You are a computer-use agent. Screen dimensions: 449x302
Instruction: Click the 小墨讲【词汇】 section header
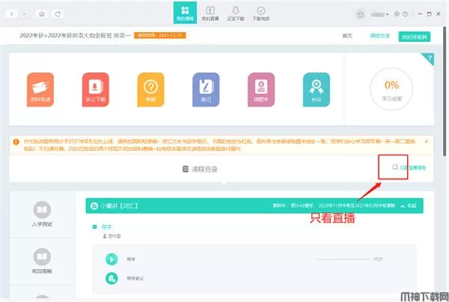click(254, 206)
